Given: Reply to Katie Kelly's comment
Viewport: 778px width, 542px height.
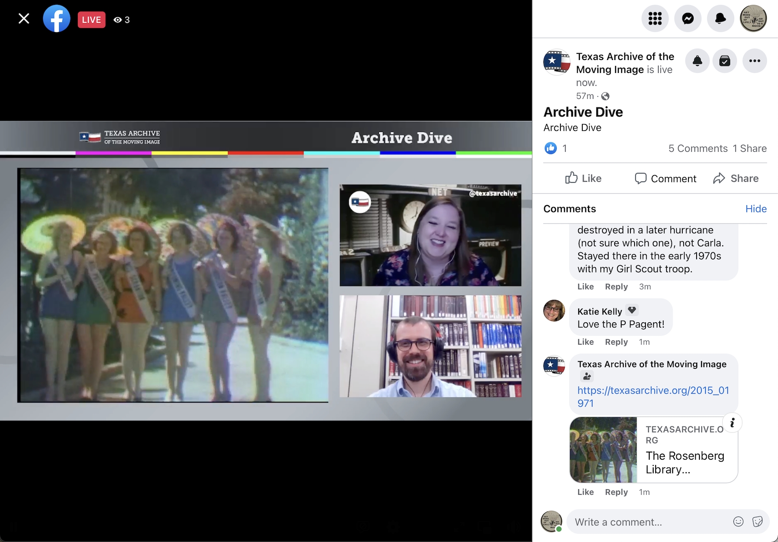Looking at the screenshot, I should pos(616,342).
